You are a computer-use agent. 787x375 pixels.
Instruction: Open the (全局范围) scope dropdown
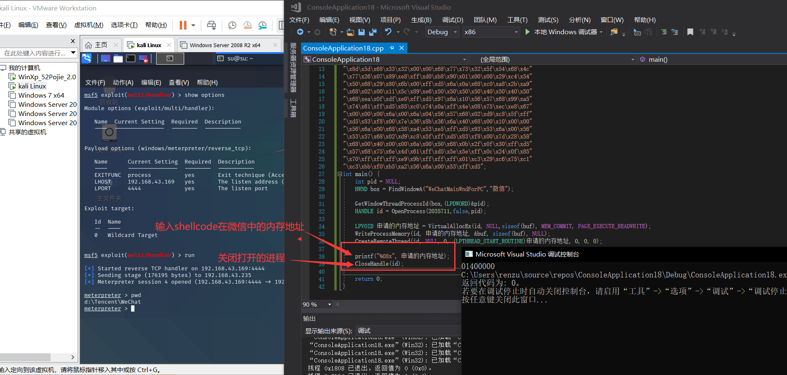(x=553, y=59)
